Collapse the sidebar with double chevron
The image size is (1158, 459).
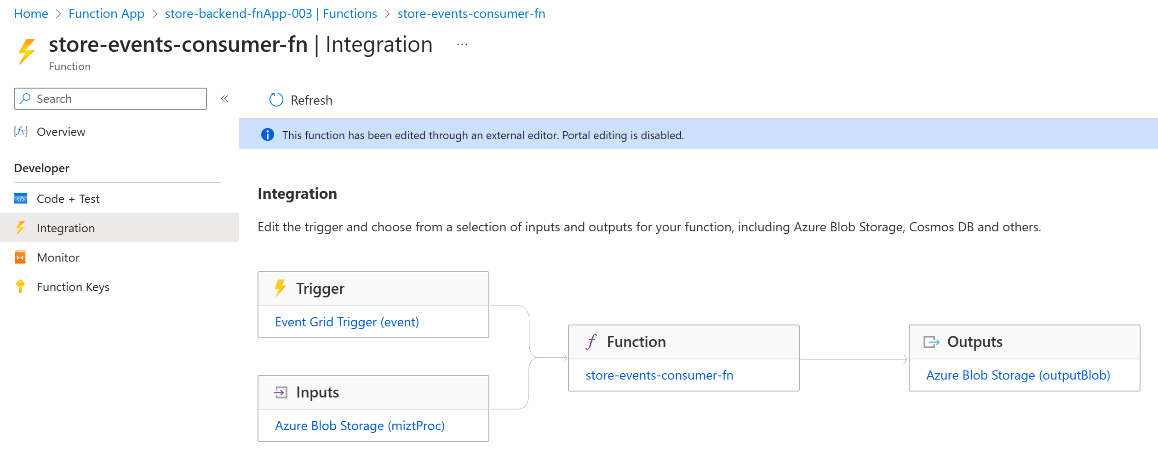tap(224, 99)
